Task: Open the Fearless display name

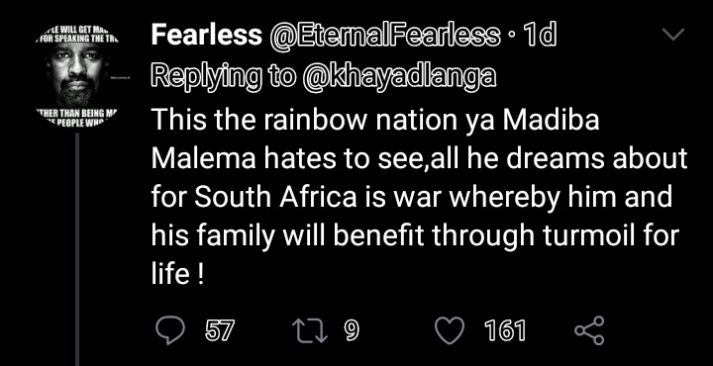Action: [206, 36]
